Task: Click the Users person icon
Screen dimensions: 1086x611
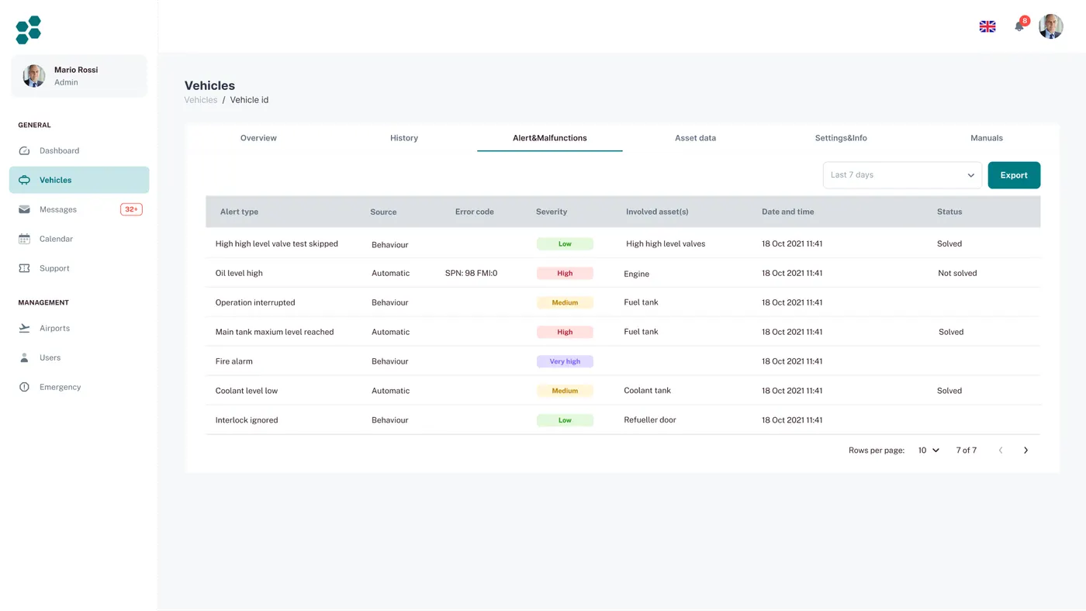Action: tap(24, 357)
